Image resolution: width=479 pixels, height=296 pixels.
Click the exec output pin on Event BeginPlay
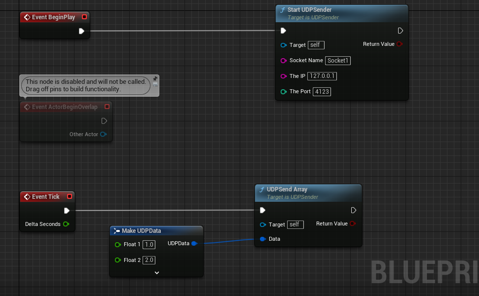(x=82, y=31)
